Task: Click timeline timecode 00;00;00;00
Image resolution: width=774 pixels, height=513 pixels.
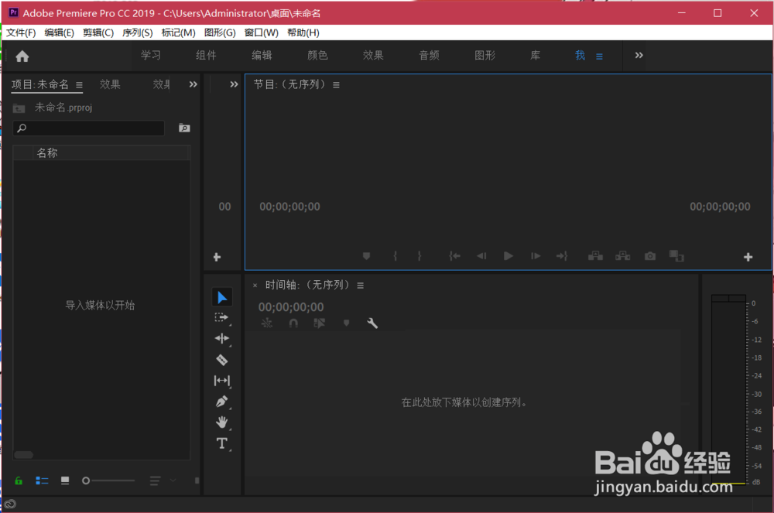Action: pyautogui.click(x=291, y=307)
